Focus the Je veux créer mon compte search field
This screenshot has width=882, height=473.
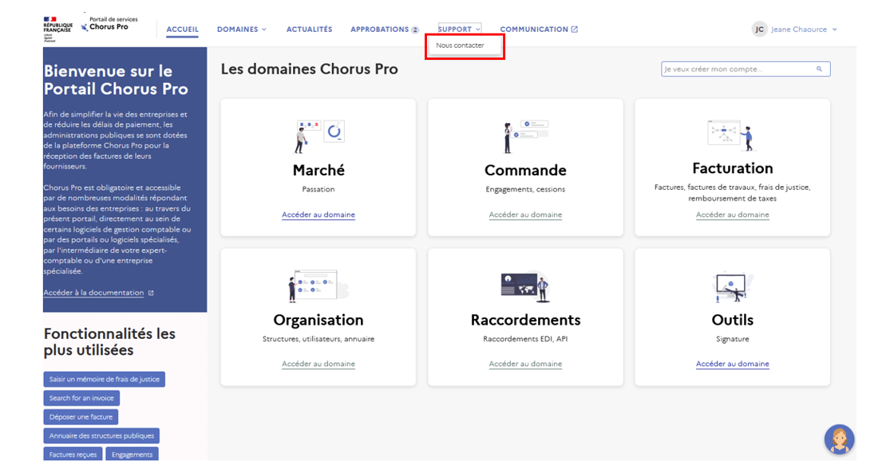[x=746, y=69]
